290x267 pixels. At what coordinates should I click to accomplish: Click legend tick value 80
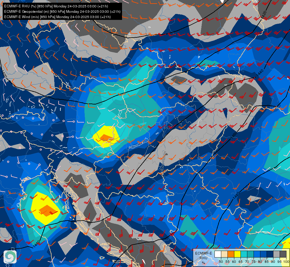coord(260,262)
